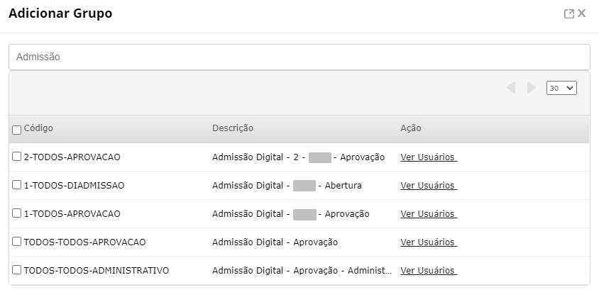Image resolution: width=599 pixels, height=297 pixels.
Task: Close the Adicionar Grupo dialog
Action: point(582,13)
